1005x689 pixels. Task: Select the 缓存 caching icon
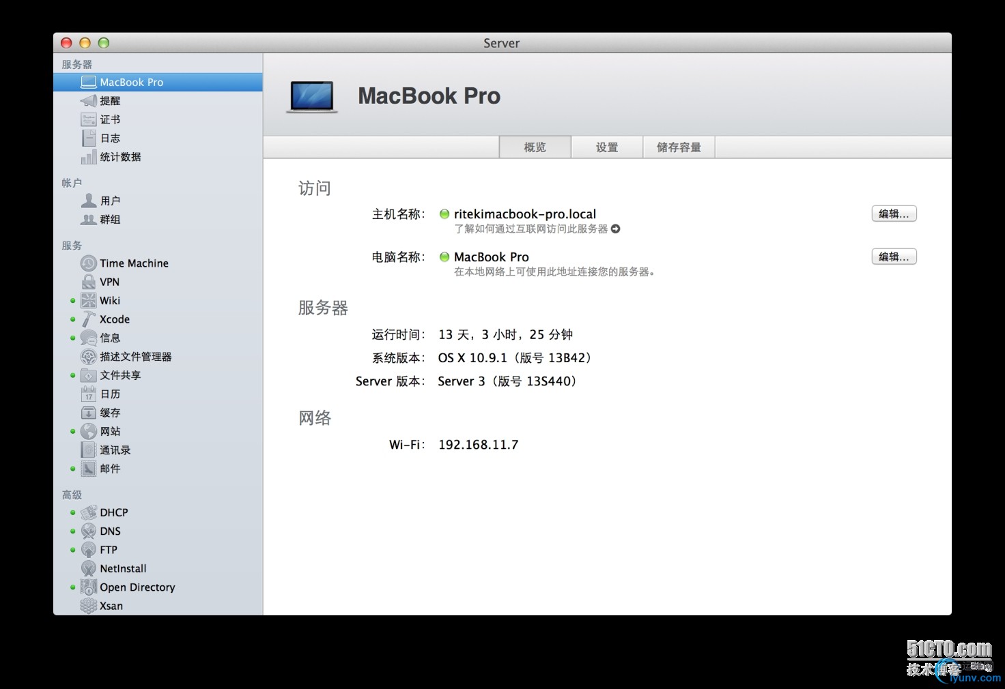pyautogui.click(x=89, y=413)
